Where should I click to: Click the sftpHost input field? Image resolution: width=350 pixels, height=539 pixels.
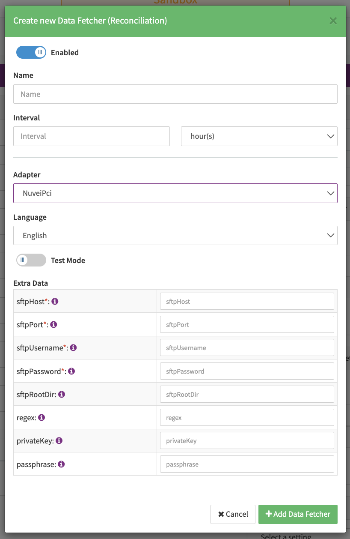coord(247,302)
